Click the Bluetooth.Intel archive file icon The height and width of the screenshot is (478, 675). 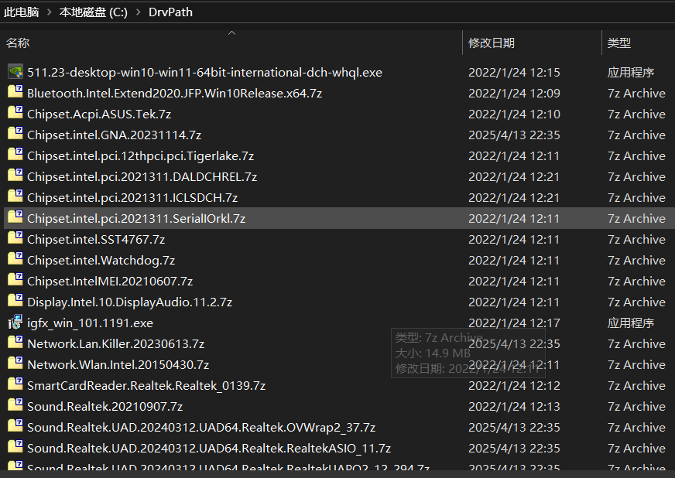[x=15, y=93]
